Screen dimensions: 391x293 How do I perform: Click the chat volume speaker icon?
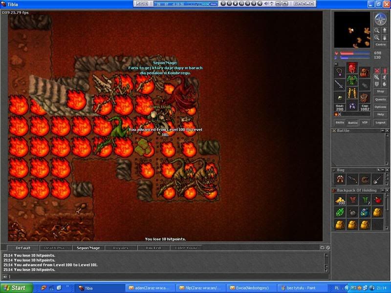pos(5,276)
